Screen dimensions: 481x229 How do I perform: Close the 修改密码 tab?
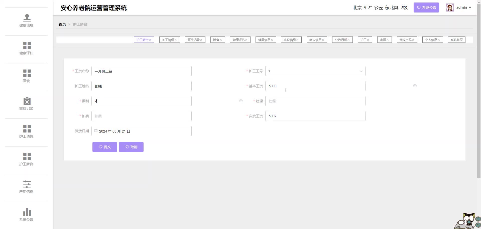pyautogui.click(x=413, y=40)
